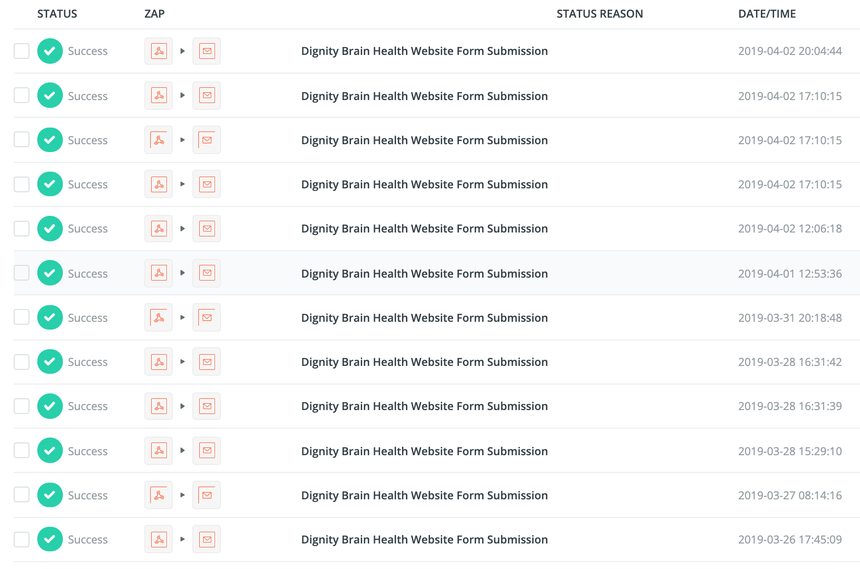This screenshot has height=569, width=860.
Task: Click step arrow in 12:06:18 row
Action: pyautogui.click(x=183, y=229)
